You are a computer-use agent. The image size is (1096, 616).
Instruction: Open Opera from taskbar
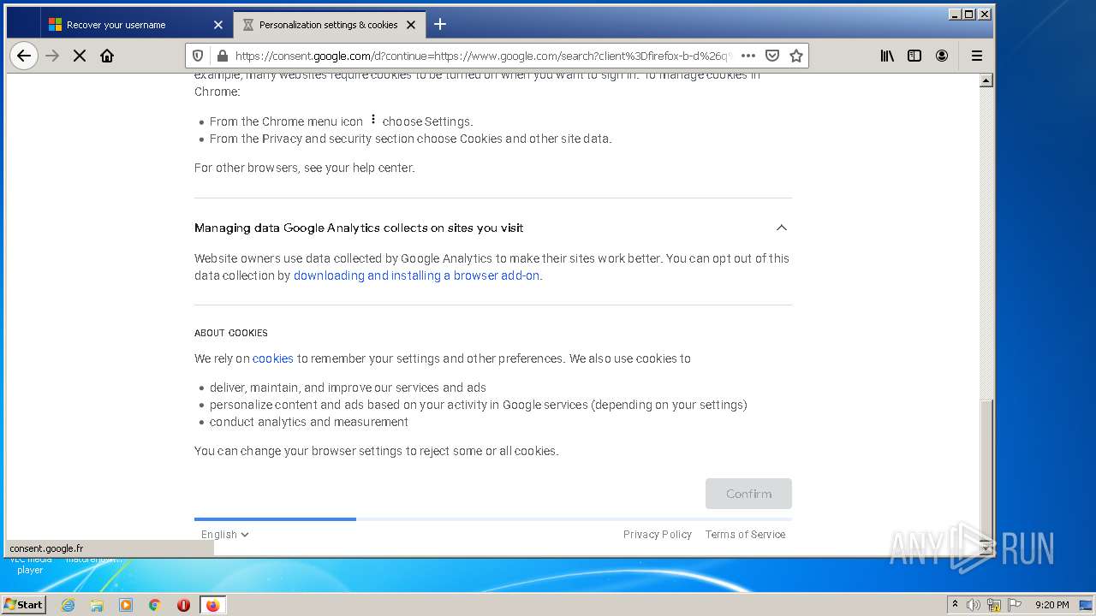(183, 605)
